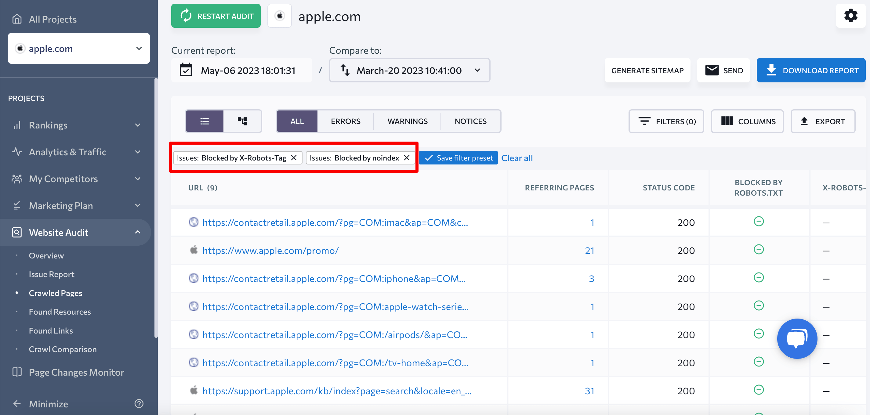Image resolution: width=870 pixels, height=415 pixels.
Task: Open the live chat bubble
Action: click(x=797, y=338)
